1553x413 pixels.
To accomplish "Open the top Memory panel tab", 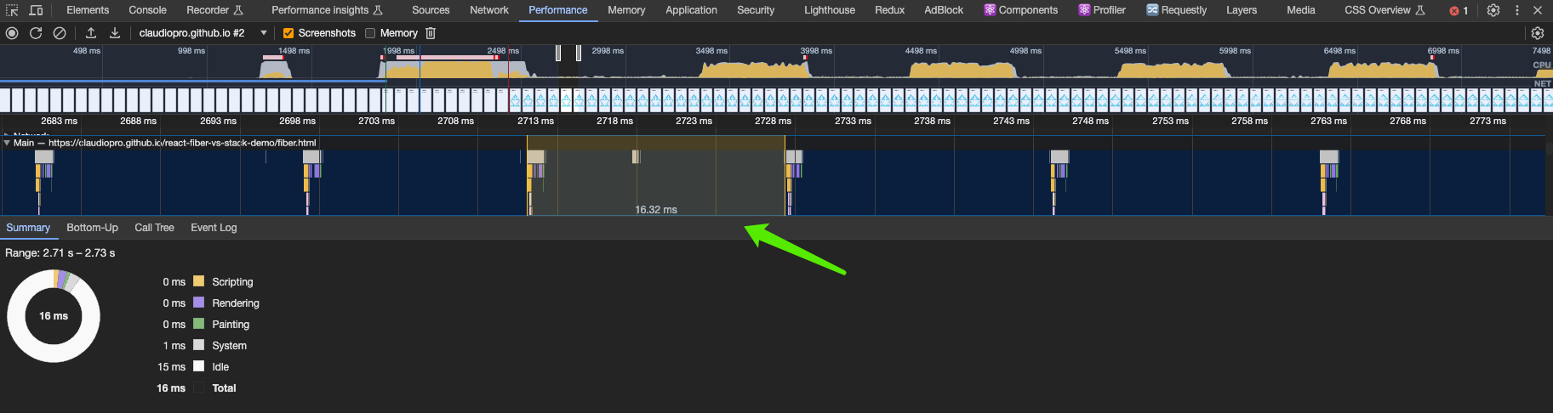I will point(626,10).
